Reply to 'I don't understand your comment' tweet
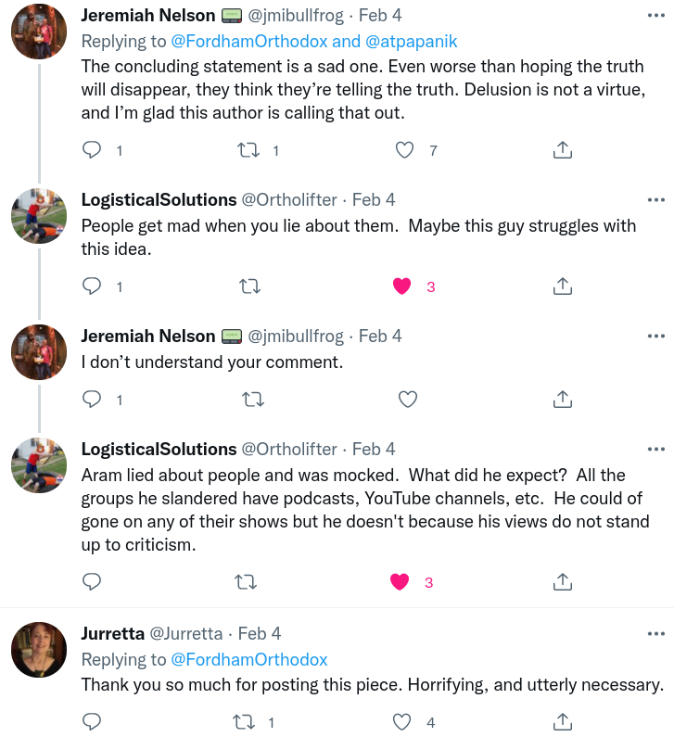 pyautogui.click(x=92, y=399)
